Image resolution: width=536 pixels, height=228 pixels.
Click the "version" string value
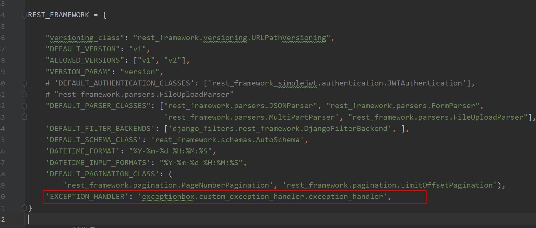click(x=140, y=72)
